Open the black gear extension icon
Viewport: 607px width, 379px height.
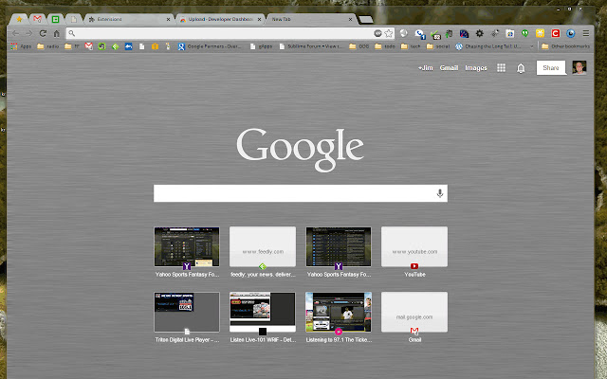[x=480, y=33]
